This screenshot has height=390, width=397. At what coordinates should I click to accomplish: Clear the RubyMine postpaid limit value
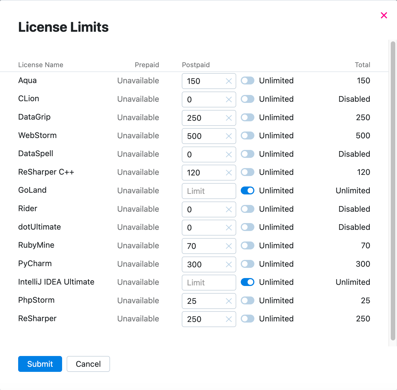[x=229, y=246]
